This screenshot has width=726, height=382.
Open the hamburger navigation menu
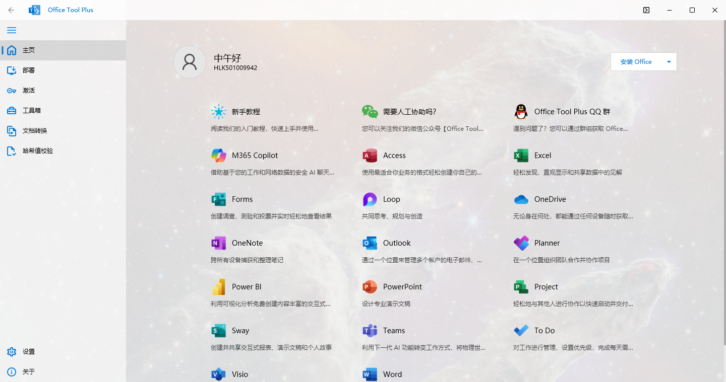coord(12,30)
